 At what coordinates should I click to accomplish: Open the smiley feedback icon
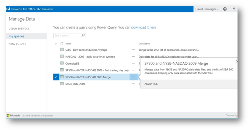(225, 9)
